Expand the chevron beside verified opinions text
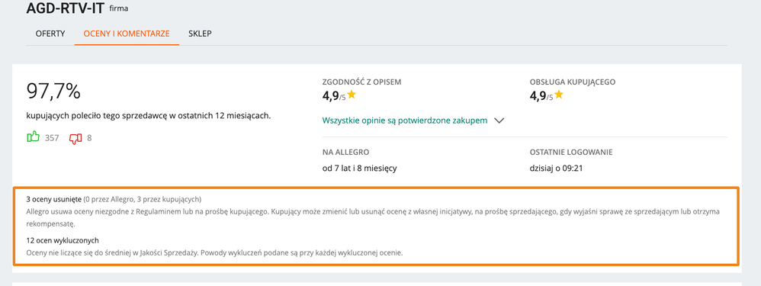Image resolution: width=761 pixels, height=286 pixels. point(499,121)
